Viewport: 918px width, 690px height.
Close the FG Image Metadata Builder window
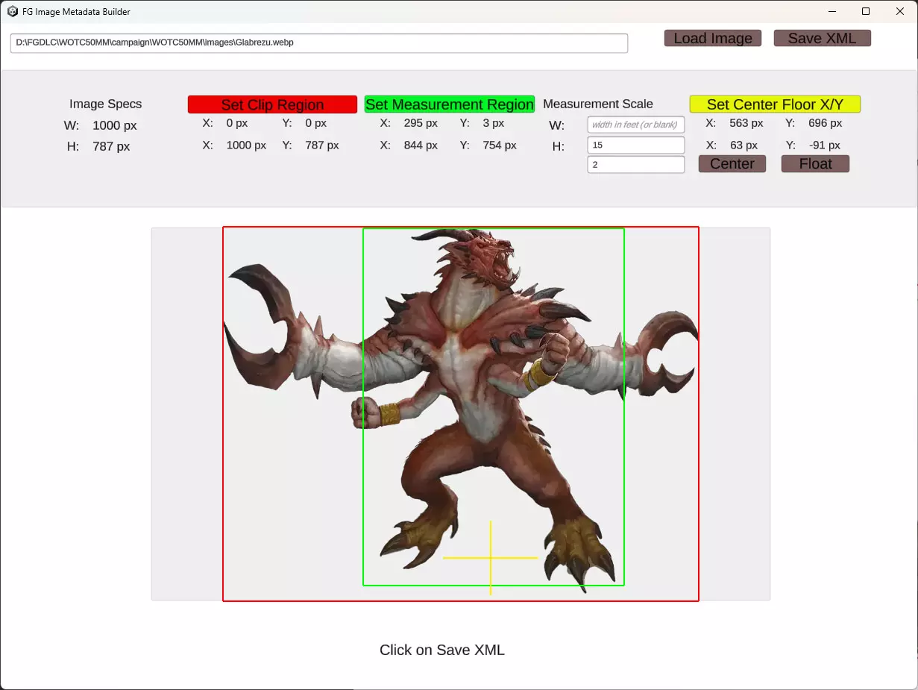(900, 12)
